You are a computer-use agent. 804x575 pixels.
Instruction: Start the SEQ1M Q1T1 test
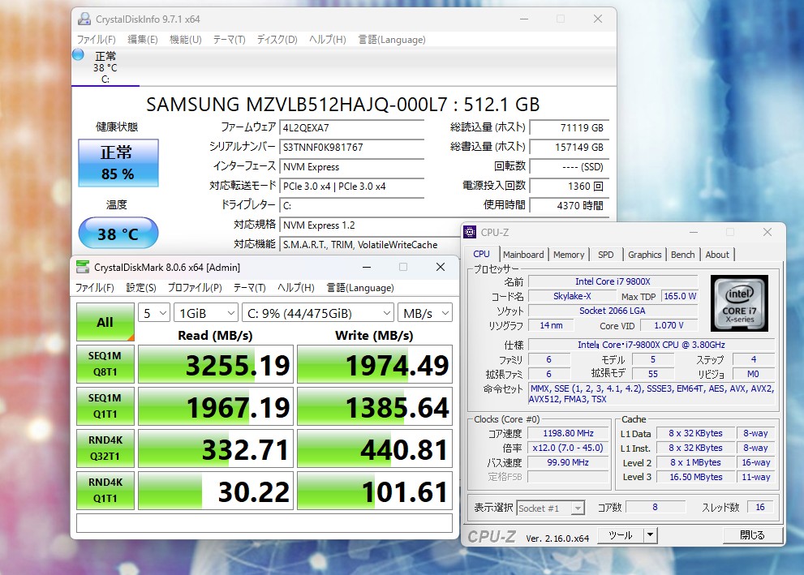click(x=105, y=406)
